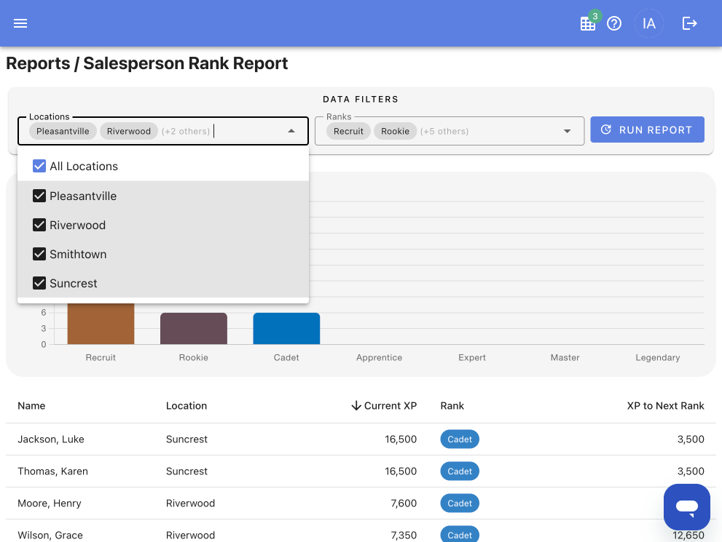Image resolution: width=722 pixels, height=542 pixels.
Task: Click the logout icon
Action: coord(689,23)
